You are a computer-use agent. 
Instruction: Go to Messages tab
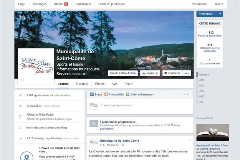pos(39,4)
